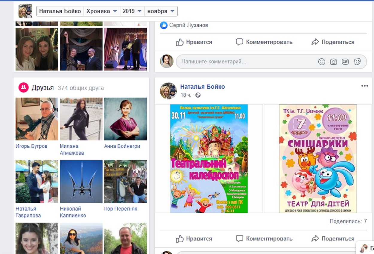Open Анна Бойнегри friend photo

pyautogui.click(x=125, y=119)
